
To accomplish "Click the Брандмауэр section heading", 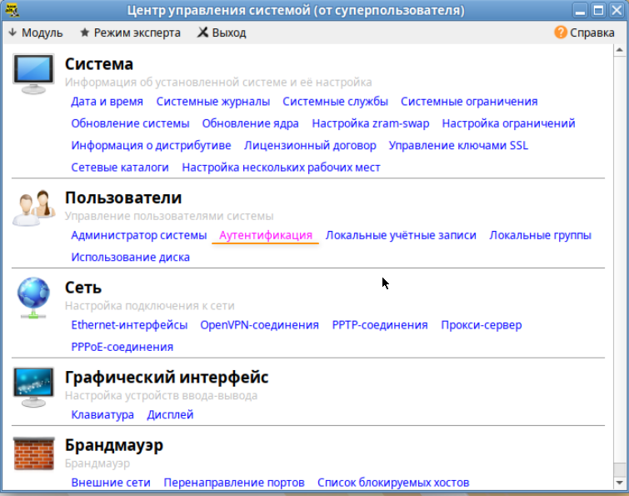I will click(x=114, y=445).
